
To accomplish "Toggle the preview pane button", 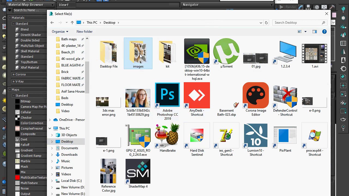I will (x=315, y=32).
